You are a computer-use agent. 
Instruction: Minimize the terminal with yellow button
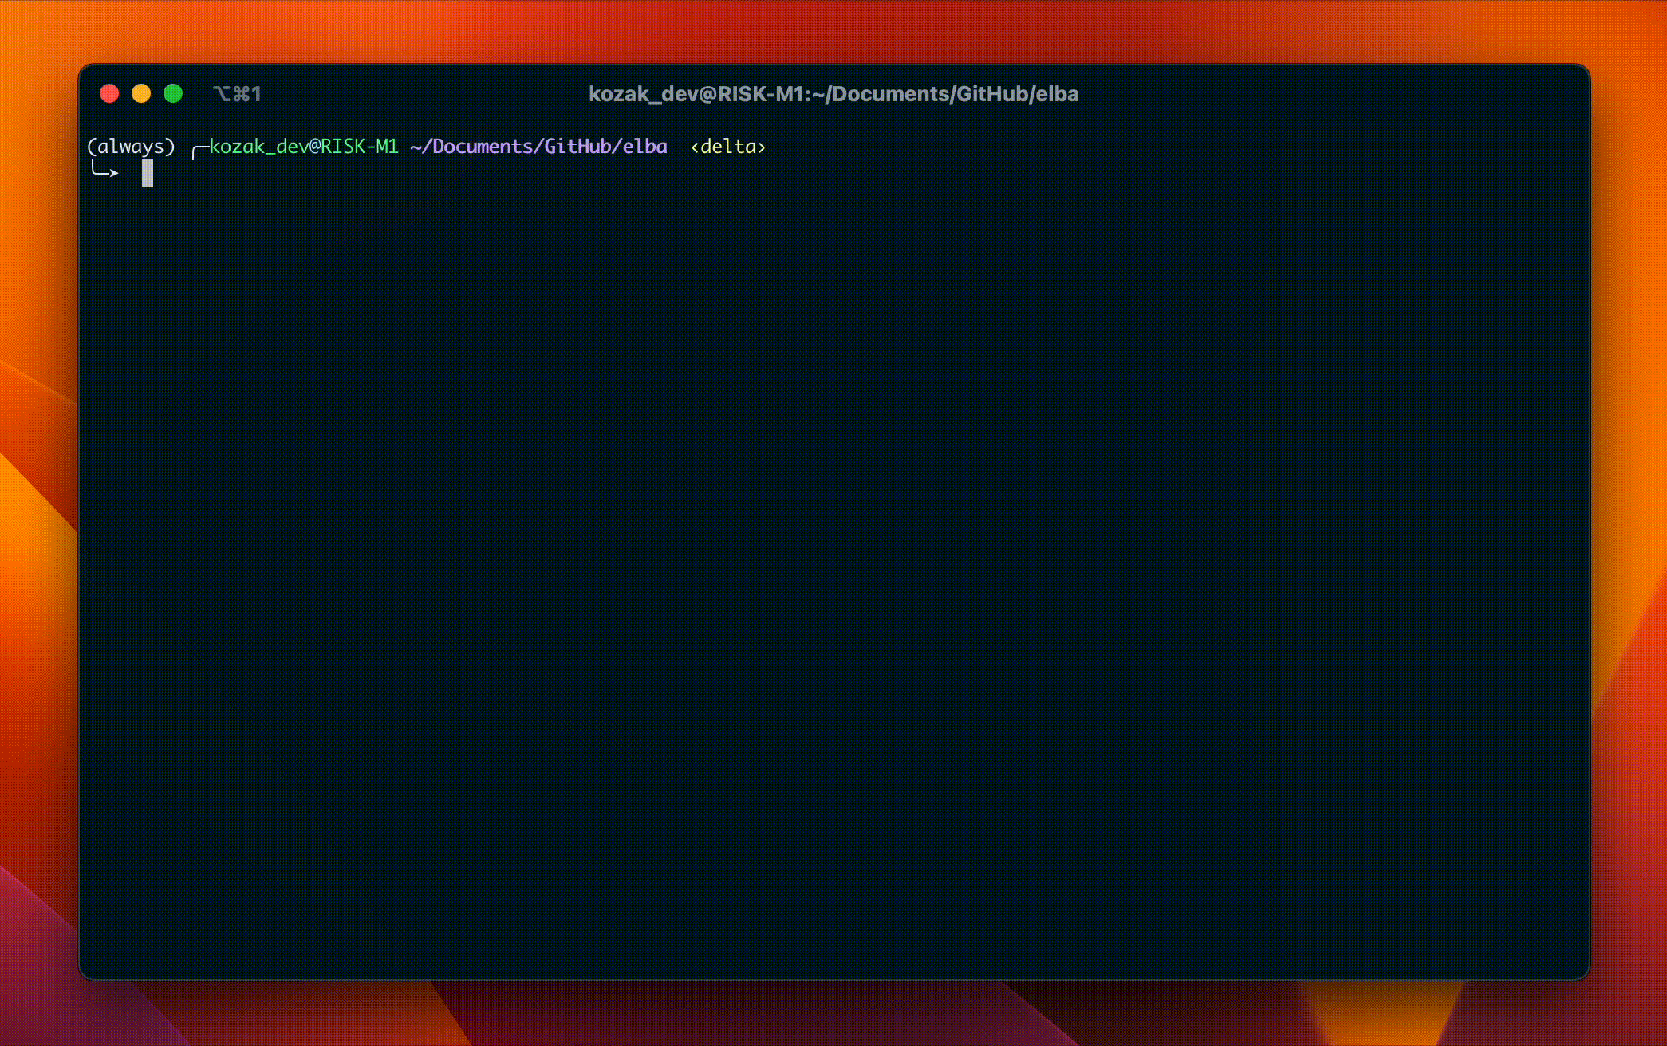point(141,94)
